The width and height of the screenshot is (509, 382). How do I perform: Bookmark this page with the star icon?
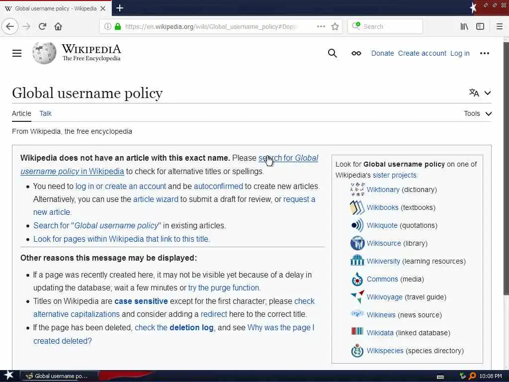(x=335, y=26)
